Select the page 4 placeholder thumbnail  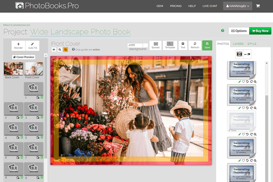14,129
